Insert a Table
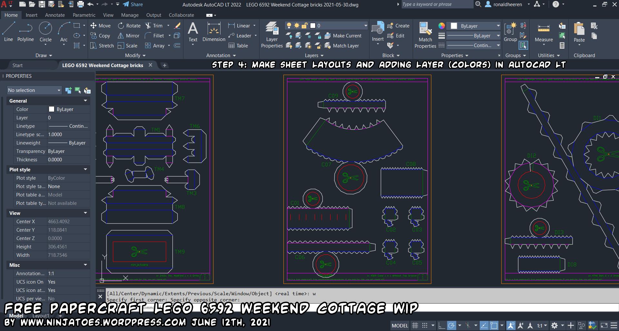 (x=238, y=46)
